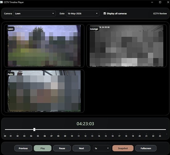
Task: Click the timeline slider handle
Action: click(x=34, y=130)
